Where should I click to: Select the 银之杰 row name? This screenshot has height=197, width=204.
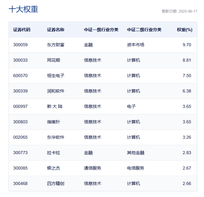[x=54, y=168]
